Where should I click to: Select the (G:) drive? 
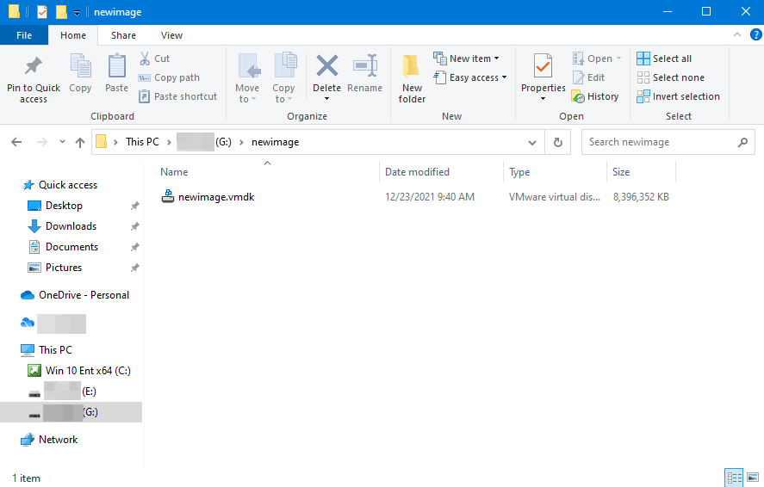(x=71, y=412)
